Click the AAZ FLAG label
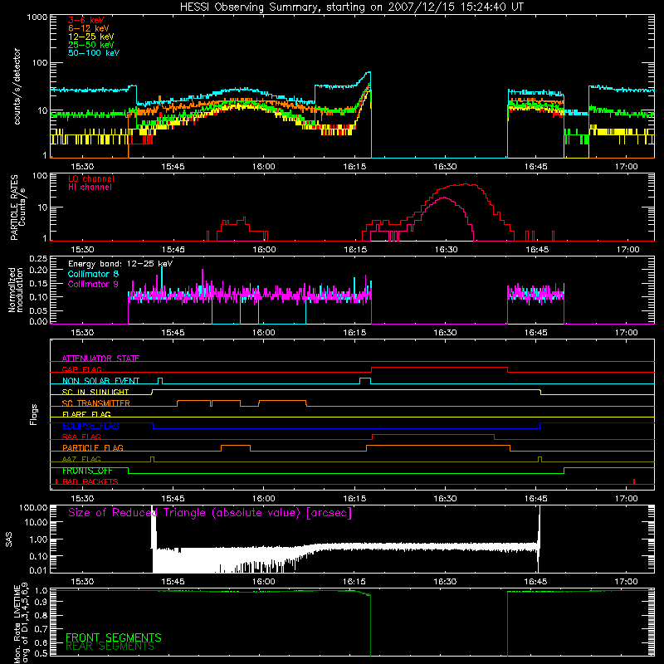This screenshot has width=664, height=664. click(81, 459)
